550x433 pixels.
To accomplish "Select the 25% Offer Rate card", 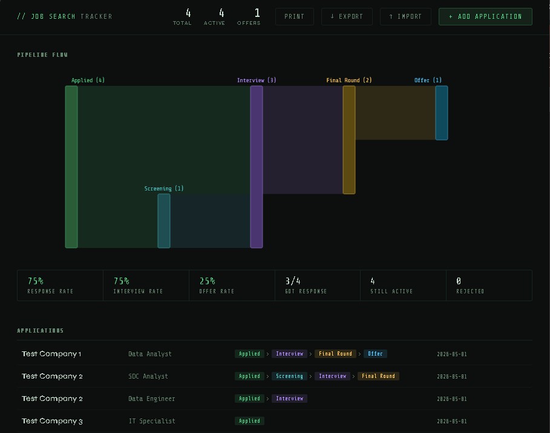I will (x=232, y=285).
